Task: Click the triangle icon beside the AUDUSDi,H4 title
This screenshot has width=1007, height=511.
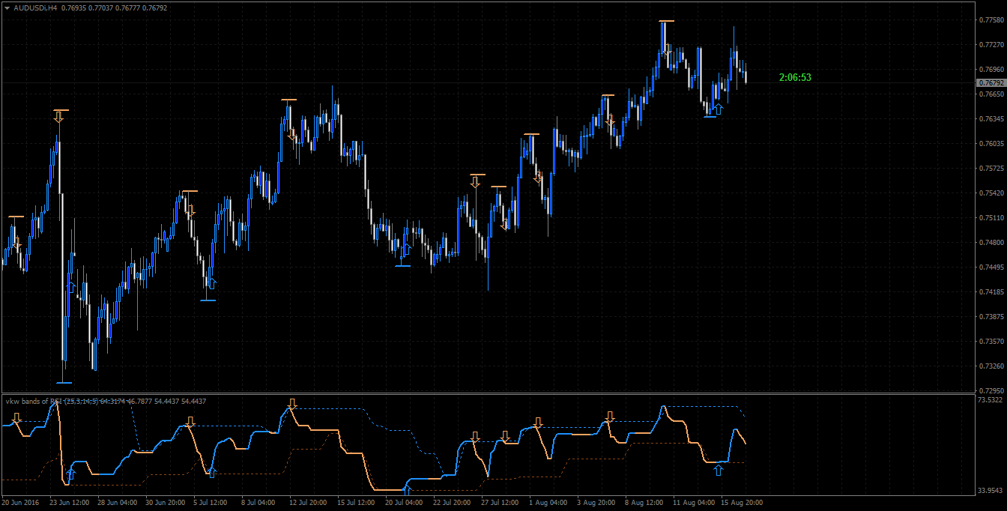Action: [7, 7]
